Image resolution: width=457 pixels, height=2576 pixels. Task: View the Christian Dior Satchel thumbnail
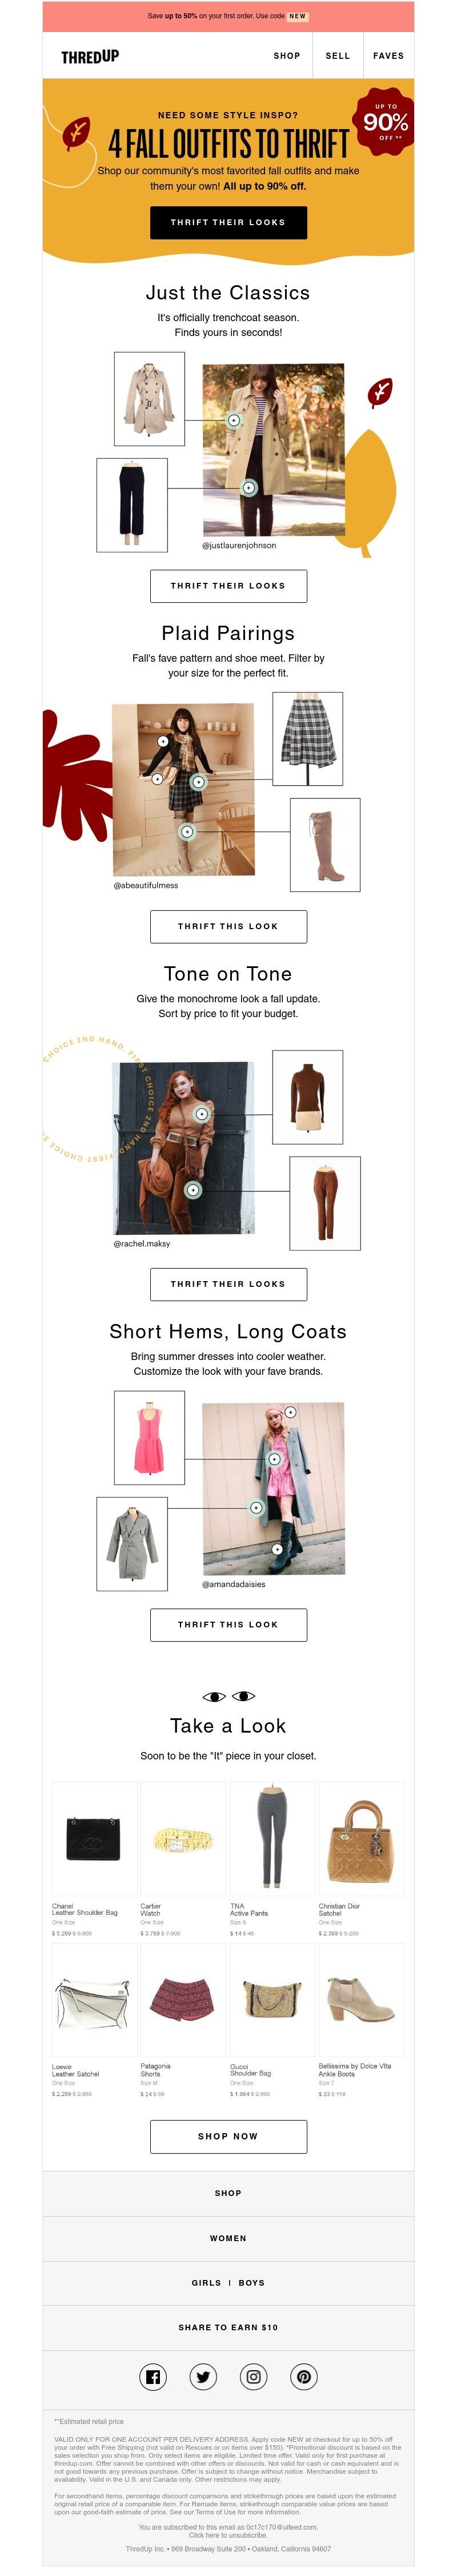[x=361, y=1838]
